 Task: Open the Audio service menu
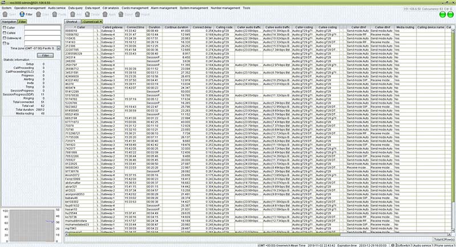56,8
